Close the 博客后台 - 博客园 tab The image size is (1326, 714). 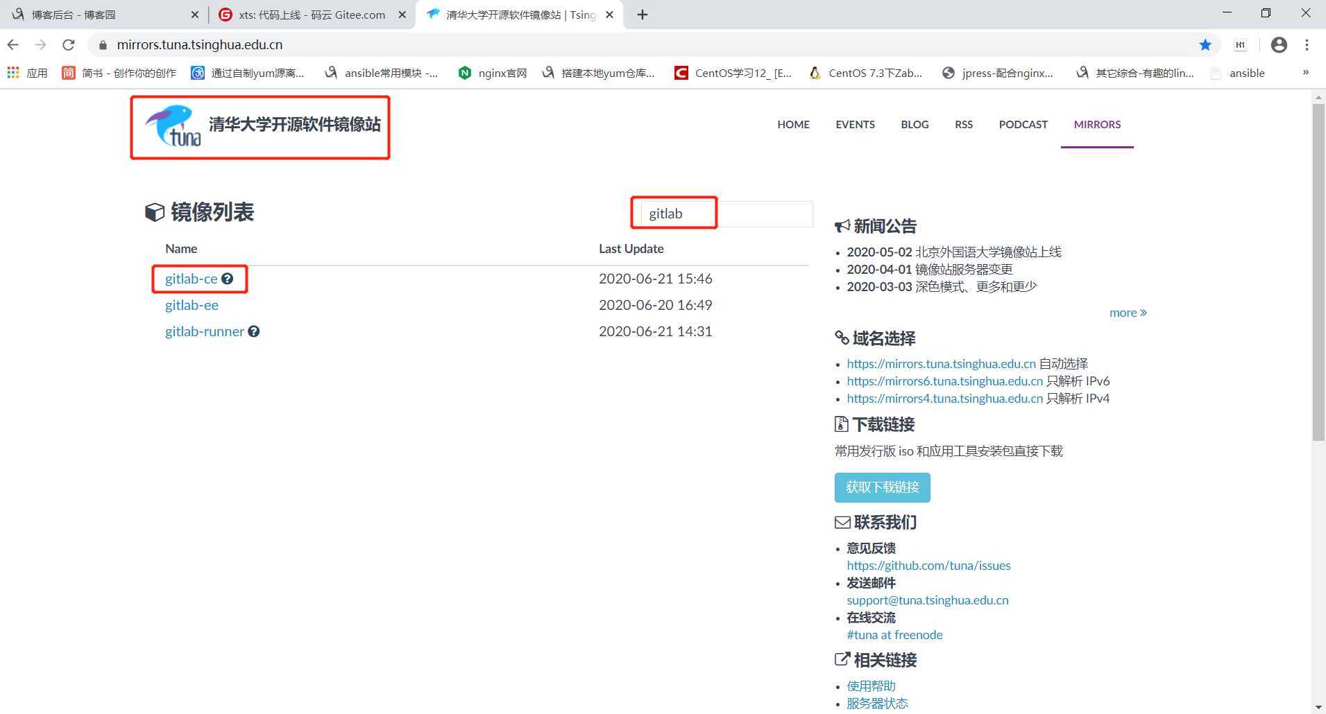click(x=194, y=15)
